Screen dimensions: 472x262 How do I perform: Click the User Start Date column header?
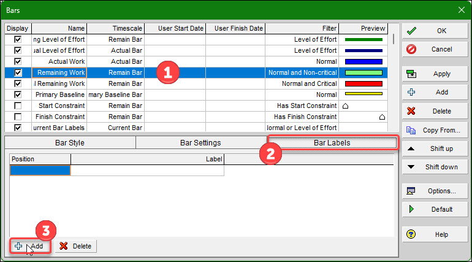(175, 28)
